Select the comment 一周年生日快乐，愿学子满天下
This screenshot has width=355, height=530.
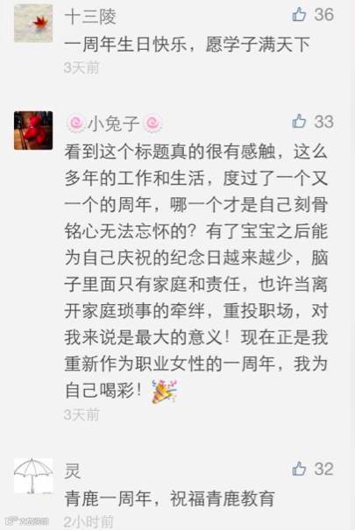point(187,45)
